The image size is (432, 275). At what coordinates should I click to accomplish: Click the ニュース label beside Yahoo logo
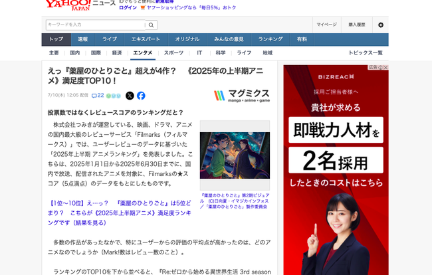click(x=104, y=3)
